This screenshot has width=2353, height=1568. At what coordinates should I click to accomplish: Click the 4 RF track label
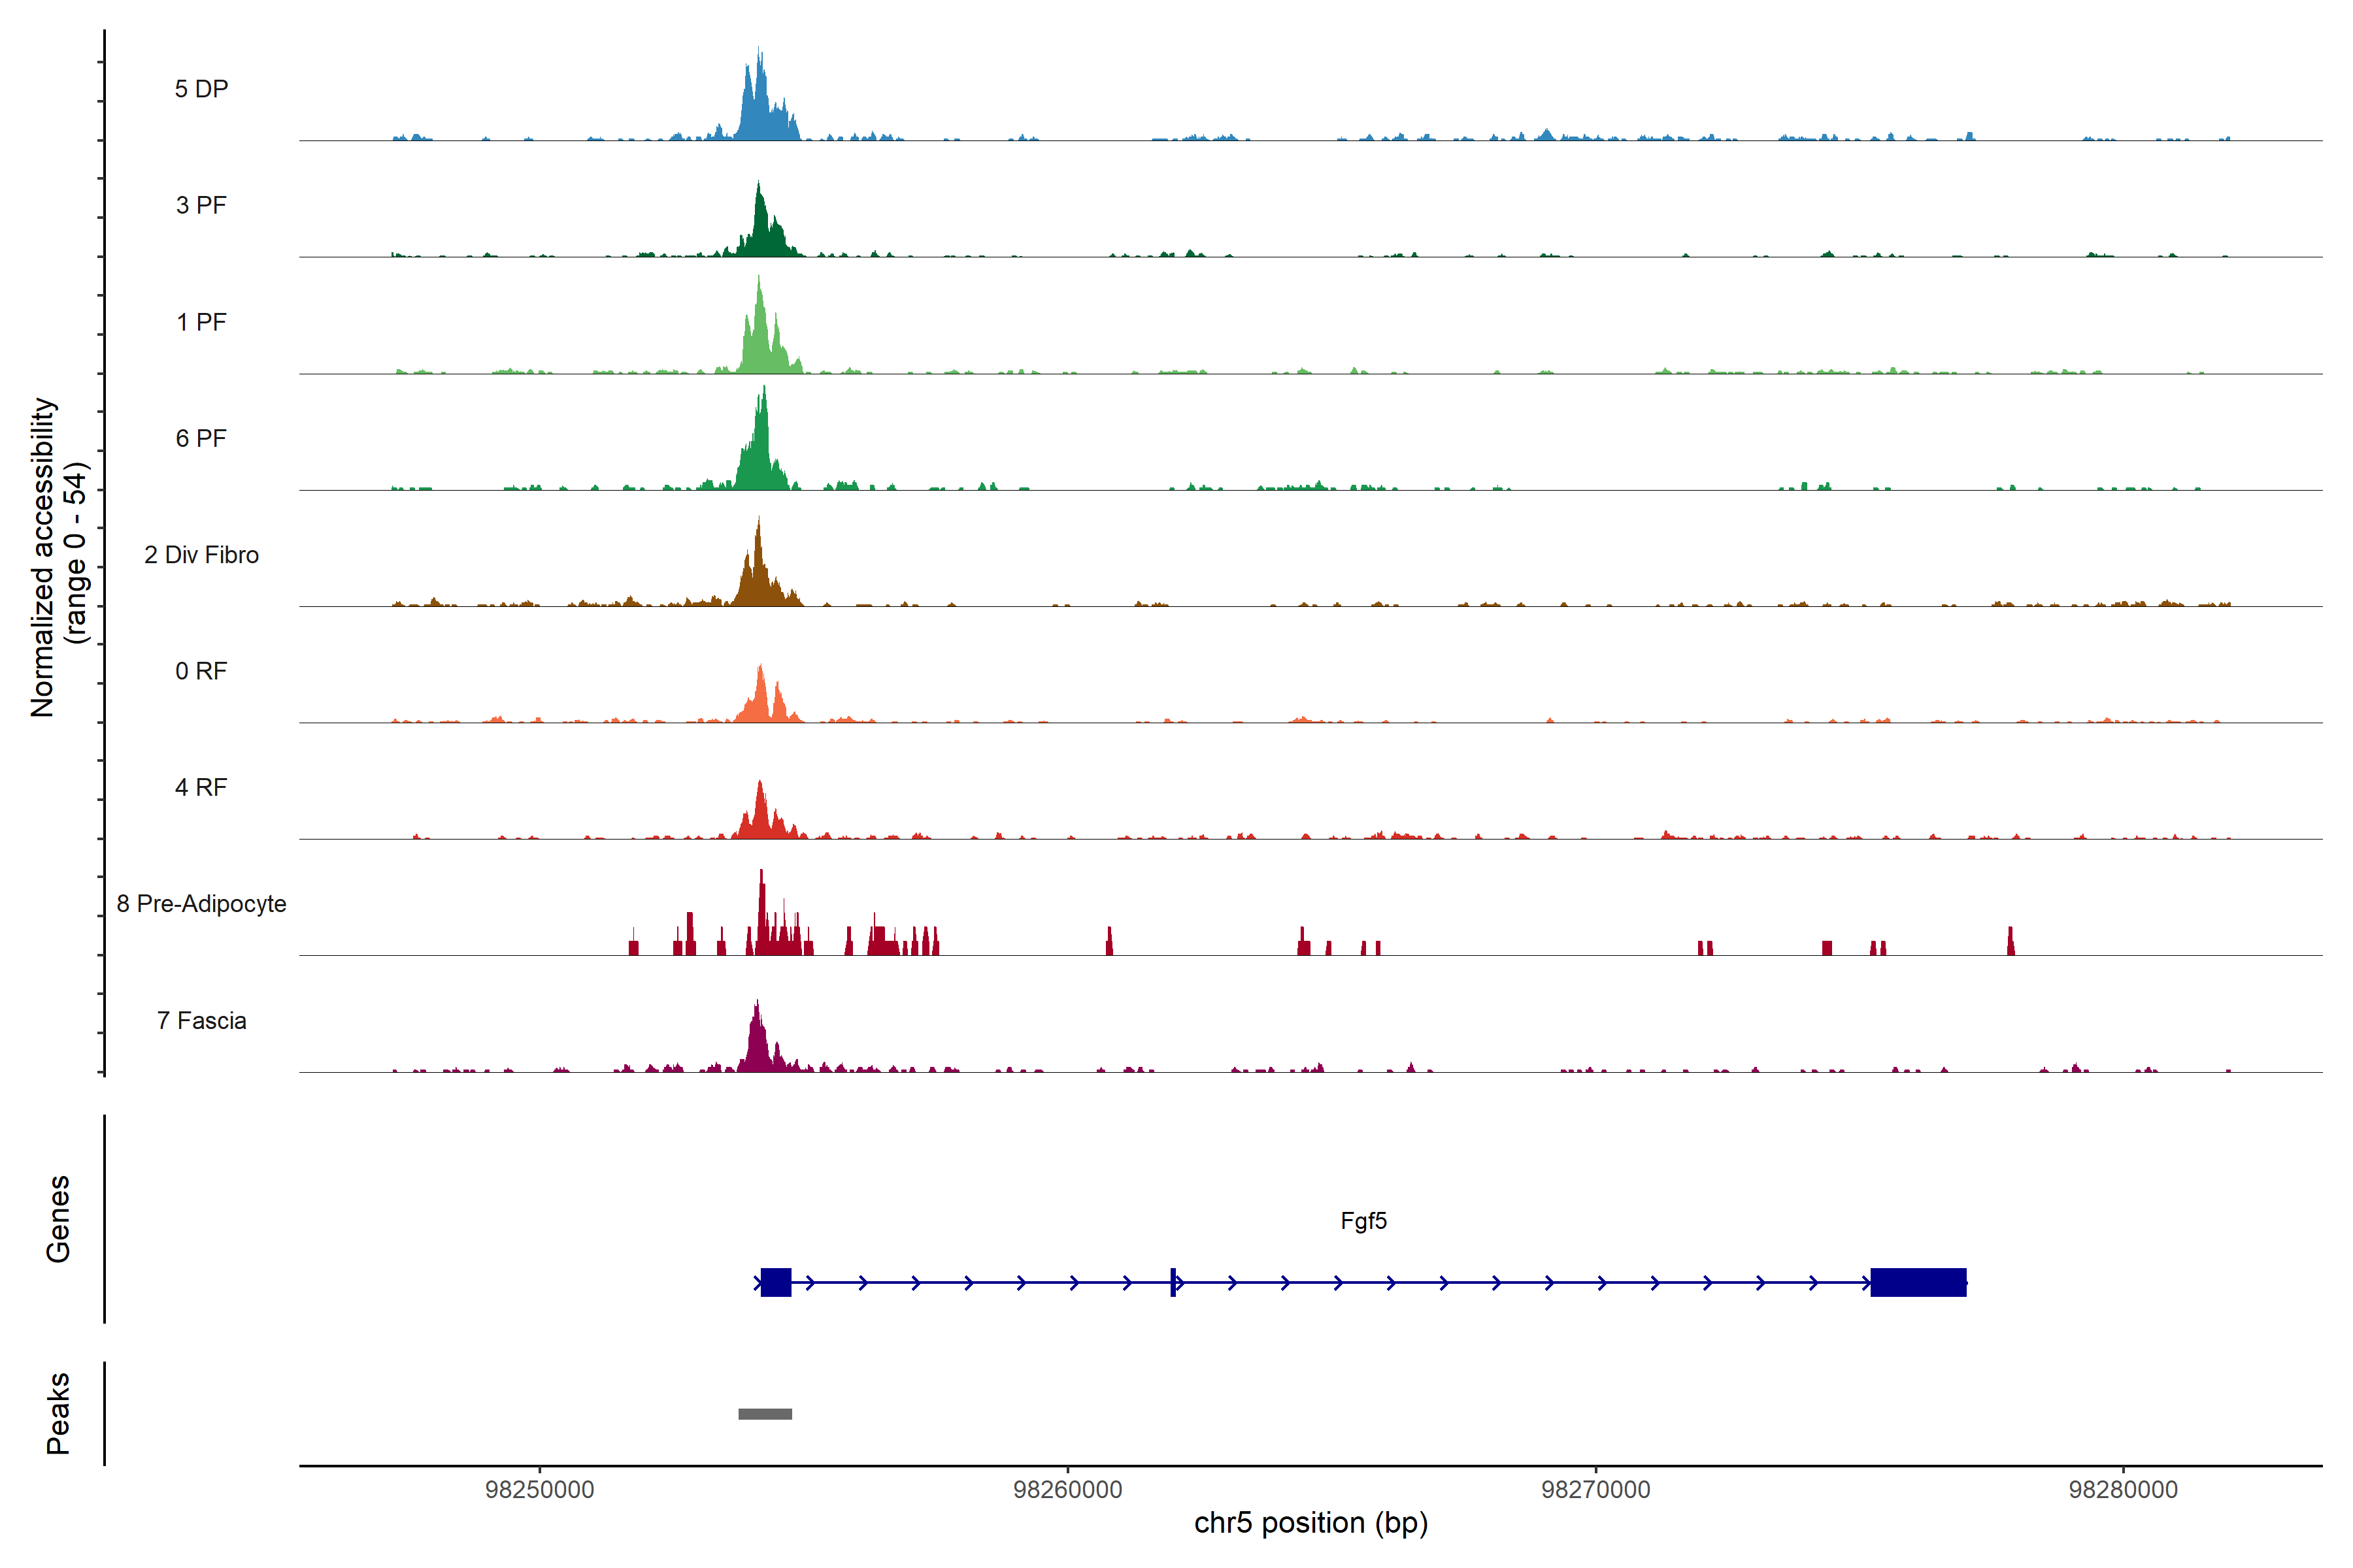[201, 787]
